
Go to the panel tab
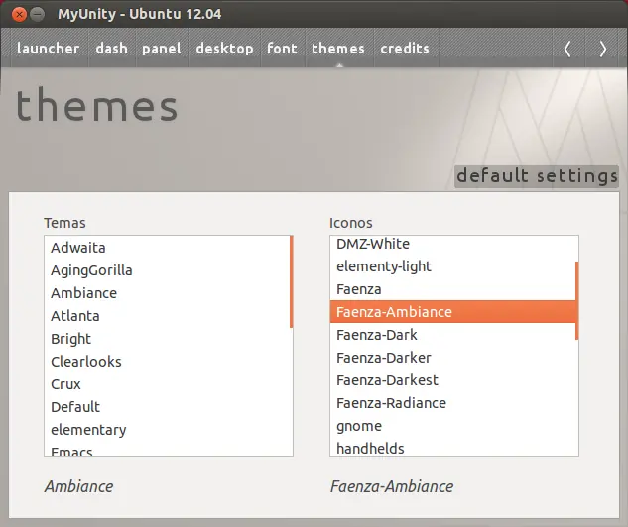pos(162,49)
